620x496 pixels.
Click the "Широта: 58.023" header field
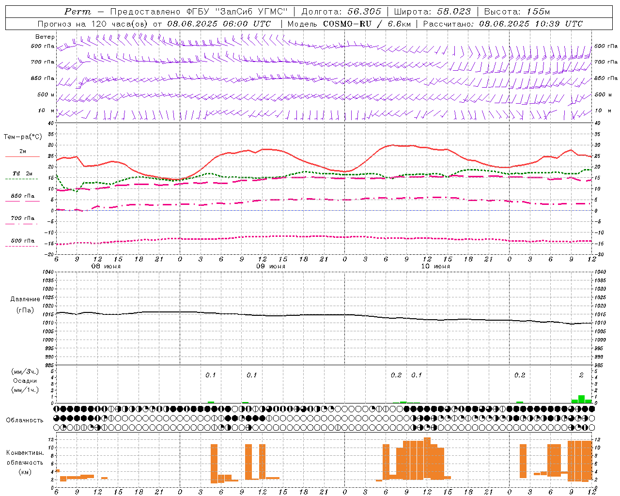tap(432, 12)
